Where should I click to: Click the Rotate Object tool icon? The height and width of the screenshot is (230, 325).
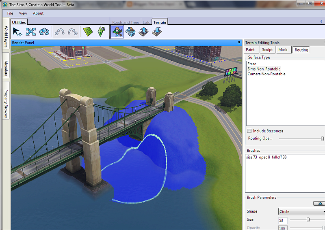[44, 32]
